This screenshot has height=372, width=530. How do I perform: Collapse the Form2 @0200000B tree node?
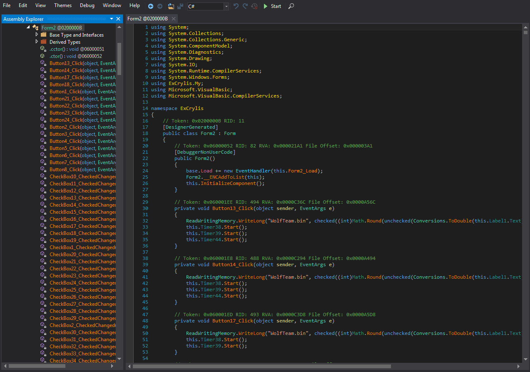28,27
